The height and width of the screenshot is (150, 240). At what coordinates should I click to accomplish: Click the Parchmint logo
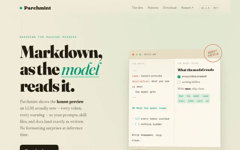tap(35, 8)
